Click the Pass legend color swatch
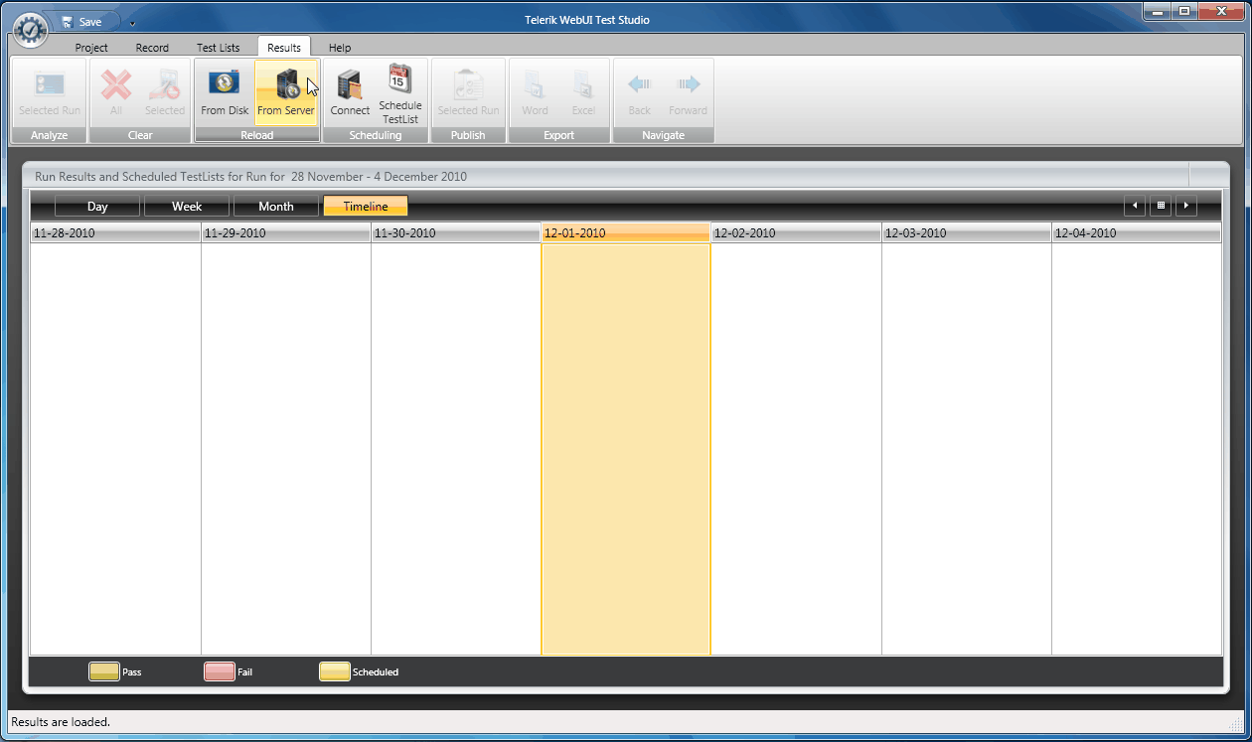The width and height of the screenshot is (1252, 742). [104, 671]
